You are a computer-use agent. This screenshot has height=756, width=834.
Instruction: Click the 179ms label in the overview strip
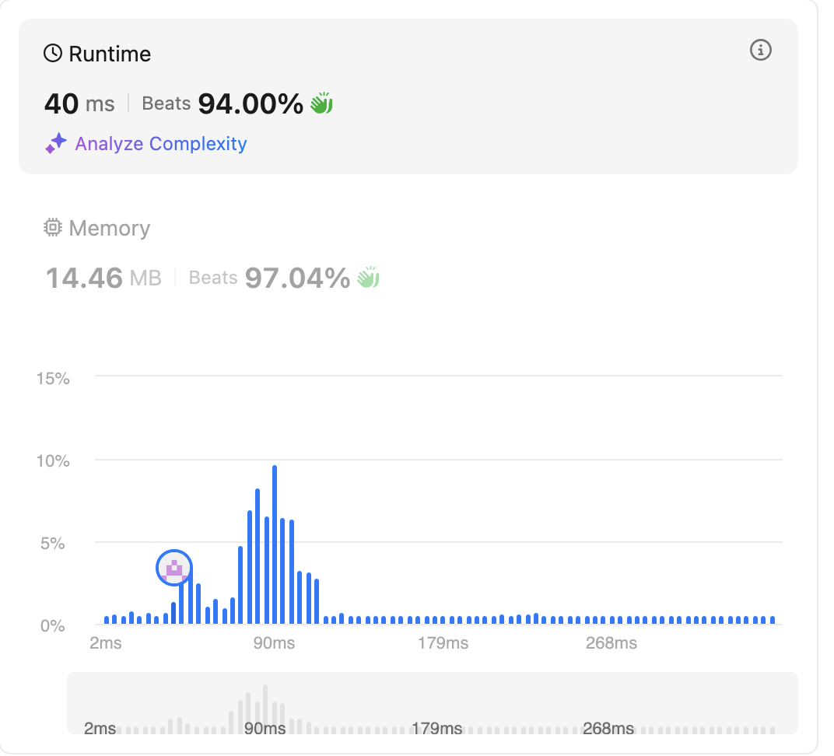pos(436,729)
